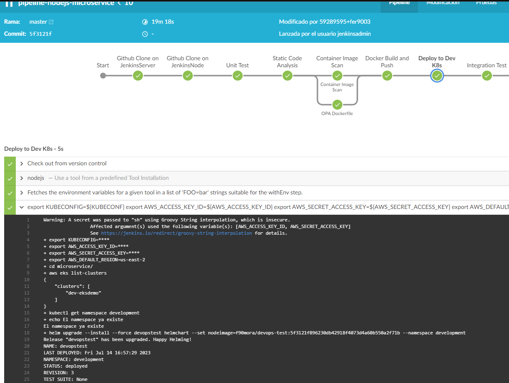
Task: Follow the groovy-string-interpolation warning link
Action: (x=176, y=233)
